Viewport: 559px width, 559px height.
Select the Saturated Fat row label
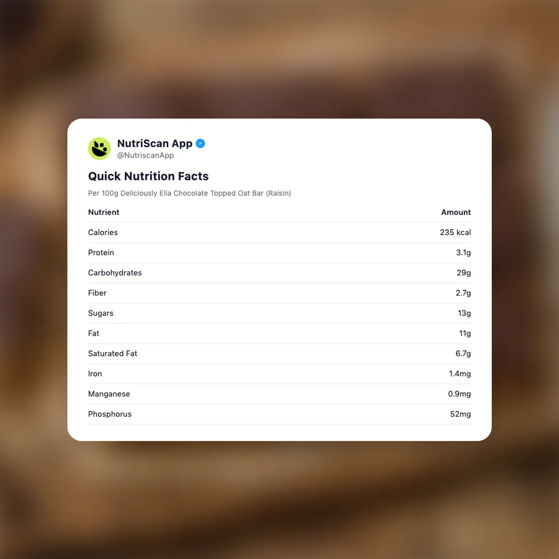tap(112, 354)
